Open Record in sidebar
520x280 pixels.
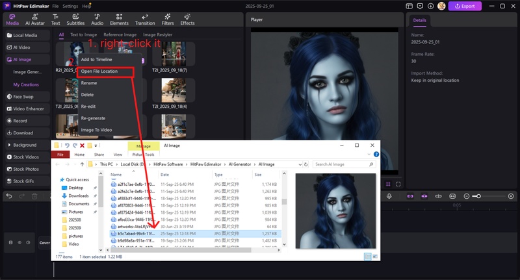(27, 121)
